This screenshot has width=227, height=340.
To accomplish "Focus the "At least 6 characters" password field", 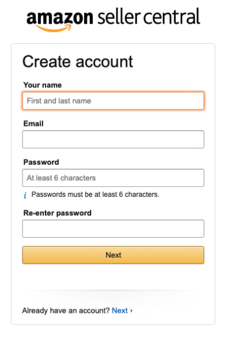I will pyautogui.click(x=113, y=178).
